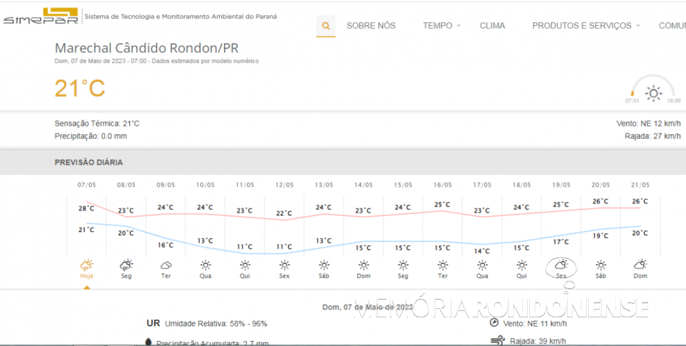Click the 07/05 date label
Screen dimensions: 686x346
click(x=87, y=185)
